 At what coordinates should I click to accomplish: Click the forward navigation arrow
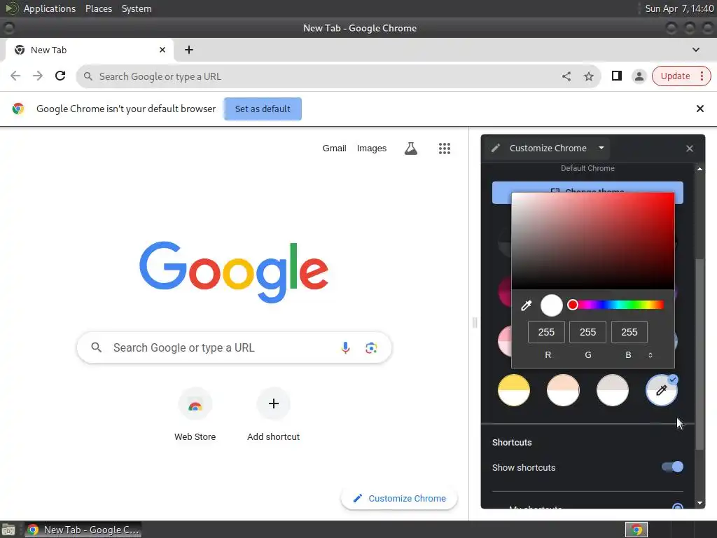tap(38, 76)
